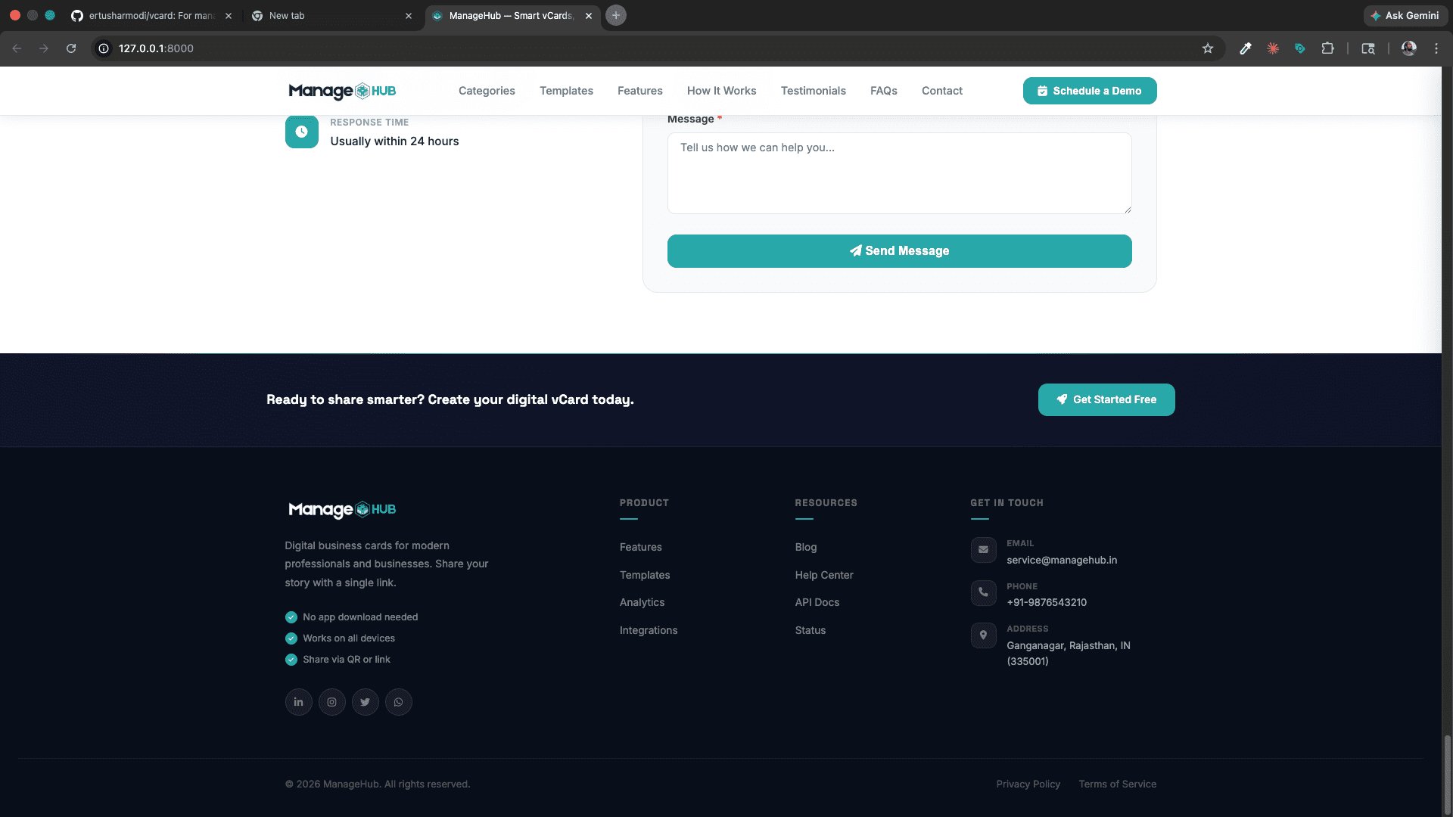This screenshot has width=1453, height=817.
Task: Open the browser profile avatar
Action: coord(1408,48)
